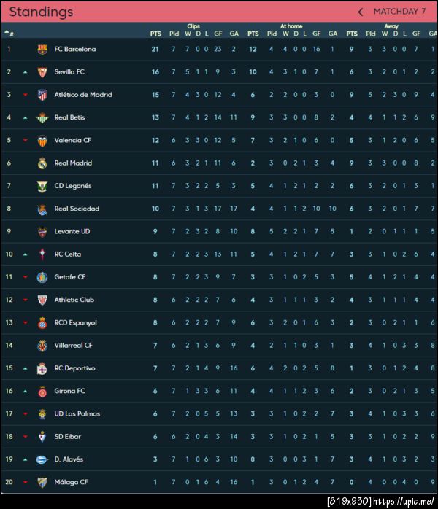Click the RC Deportivo team name
Viewport: 438px width, 509px height.
tap(74, 368)
